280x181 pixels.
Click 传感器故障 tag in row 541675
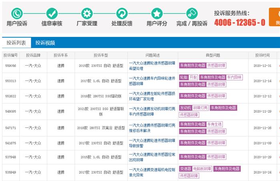216,143
